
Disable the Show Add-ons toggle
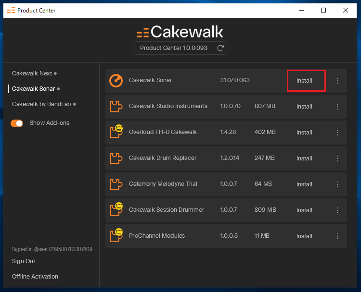point(17,123)
